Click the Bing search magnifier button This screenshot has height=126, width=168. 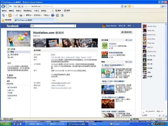tap(163, 6)
